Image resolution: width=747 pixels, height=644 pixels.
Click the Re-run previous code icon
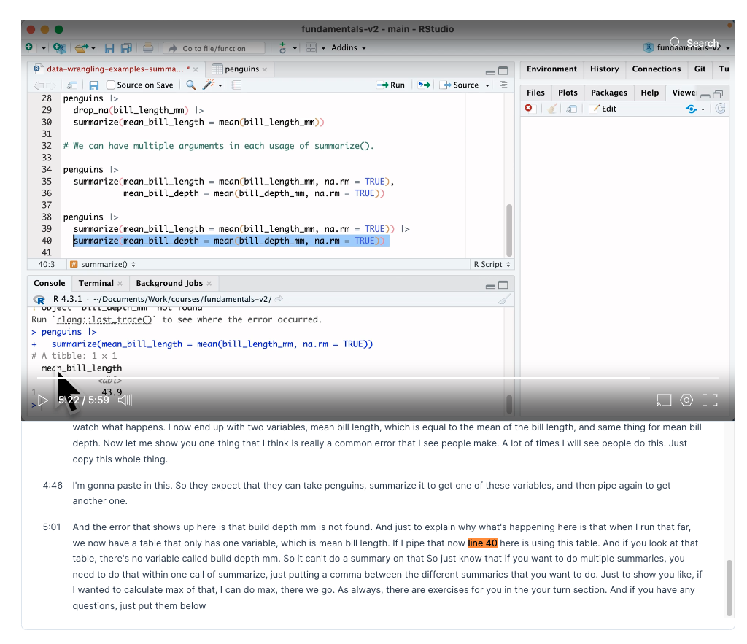[424, 85]
